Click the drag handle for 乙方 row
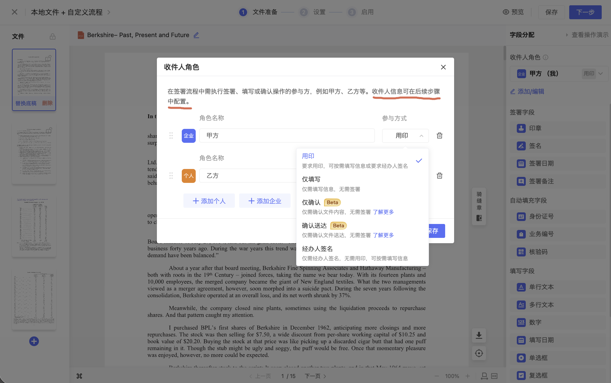Screen dimensions: 611x383 pyautogui.click(x=171, y=176)
